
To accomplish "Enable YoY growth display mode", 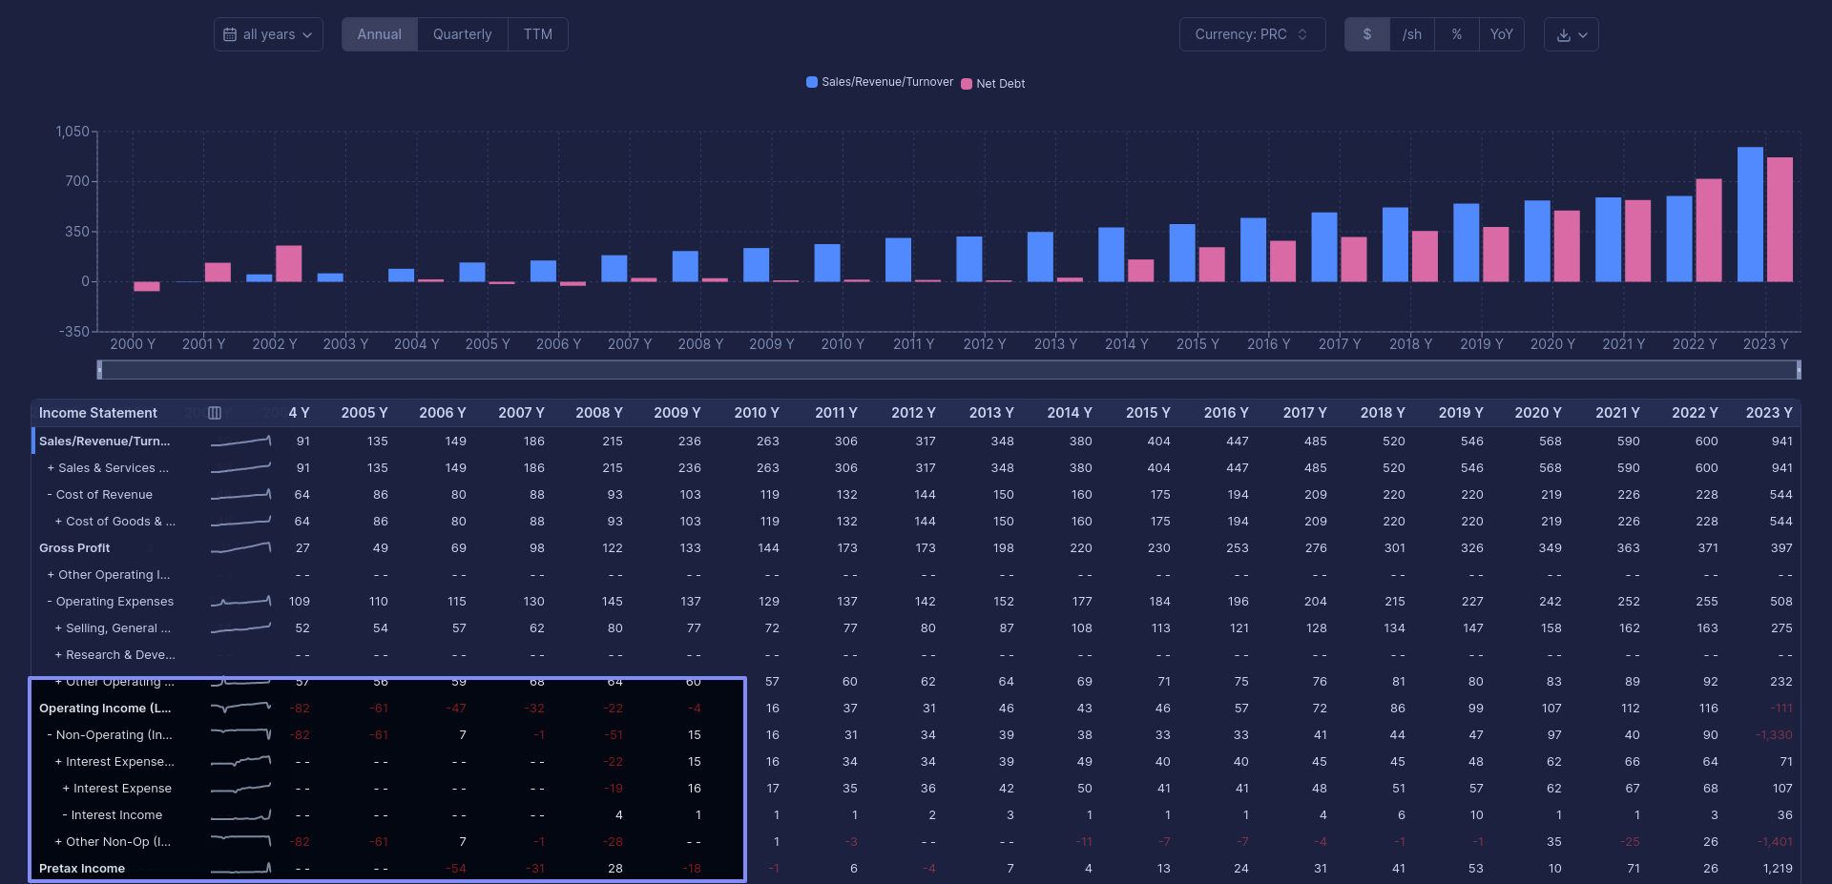I will pos(1501,34).
